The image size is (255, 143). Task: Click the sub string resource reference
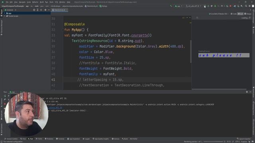137,41
